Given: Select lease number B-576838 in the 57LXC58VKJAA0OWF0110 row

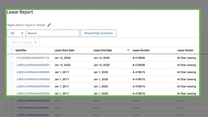Looking at the screenshot, I should click(x=139, y=58).
